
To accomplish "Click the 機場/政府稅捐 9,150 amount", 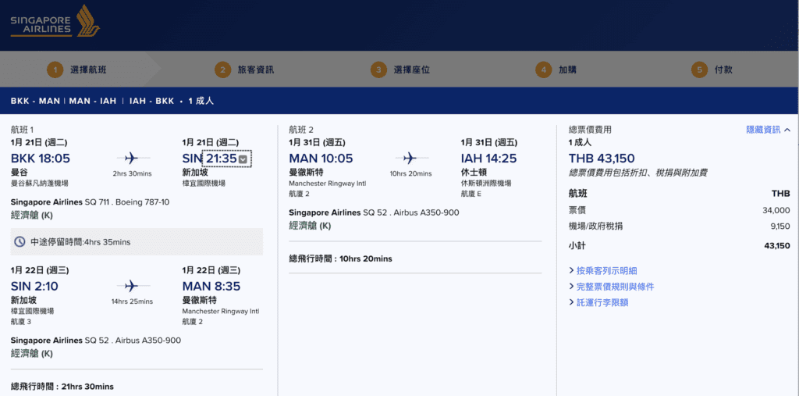I will 779,226.
